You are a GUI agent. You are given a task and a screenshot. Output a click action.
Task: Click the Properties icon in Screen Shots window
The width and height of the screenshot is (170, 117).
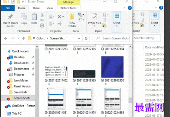pyautogui.click(x=94, y=17)
